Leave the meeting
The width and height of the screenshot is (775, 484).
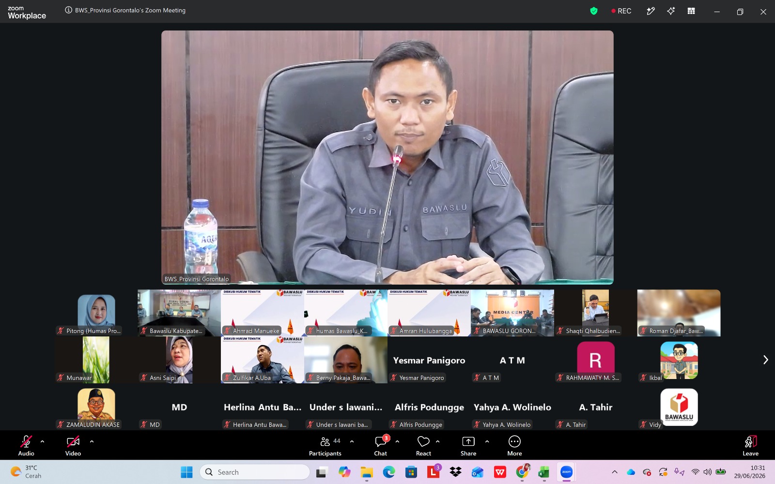click(750, 445)
